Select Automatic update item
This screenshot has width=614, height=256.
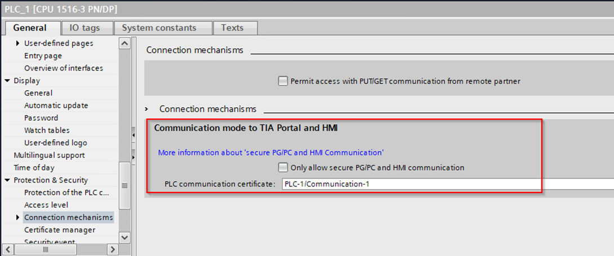56,106
